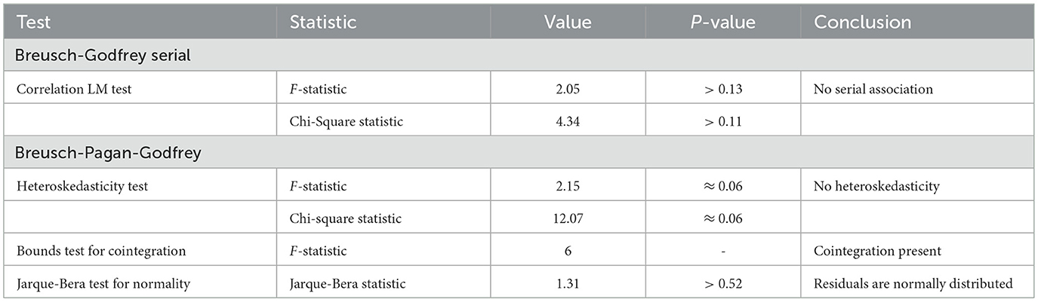The image size is (1038, 302).
Task: Select the Residuals are normally distributed cell
Action: (x=912, y=284)
